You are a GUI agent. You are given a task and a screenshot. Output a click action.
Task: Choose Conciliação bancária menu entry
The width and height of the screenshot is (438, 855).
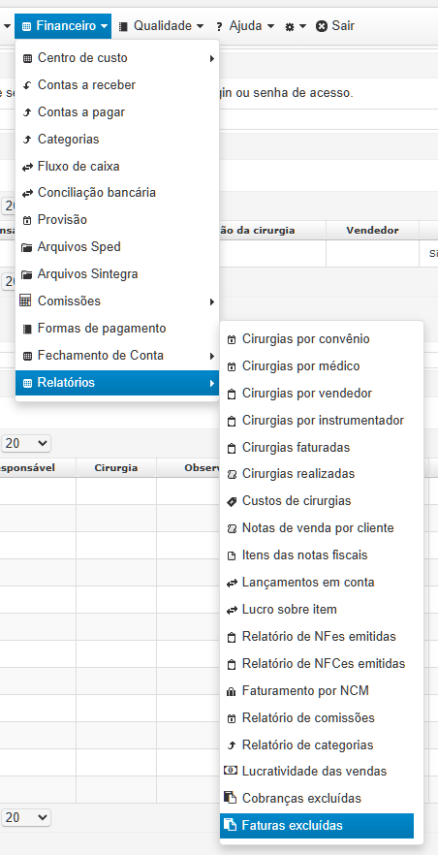(117, 193)
